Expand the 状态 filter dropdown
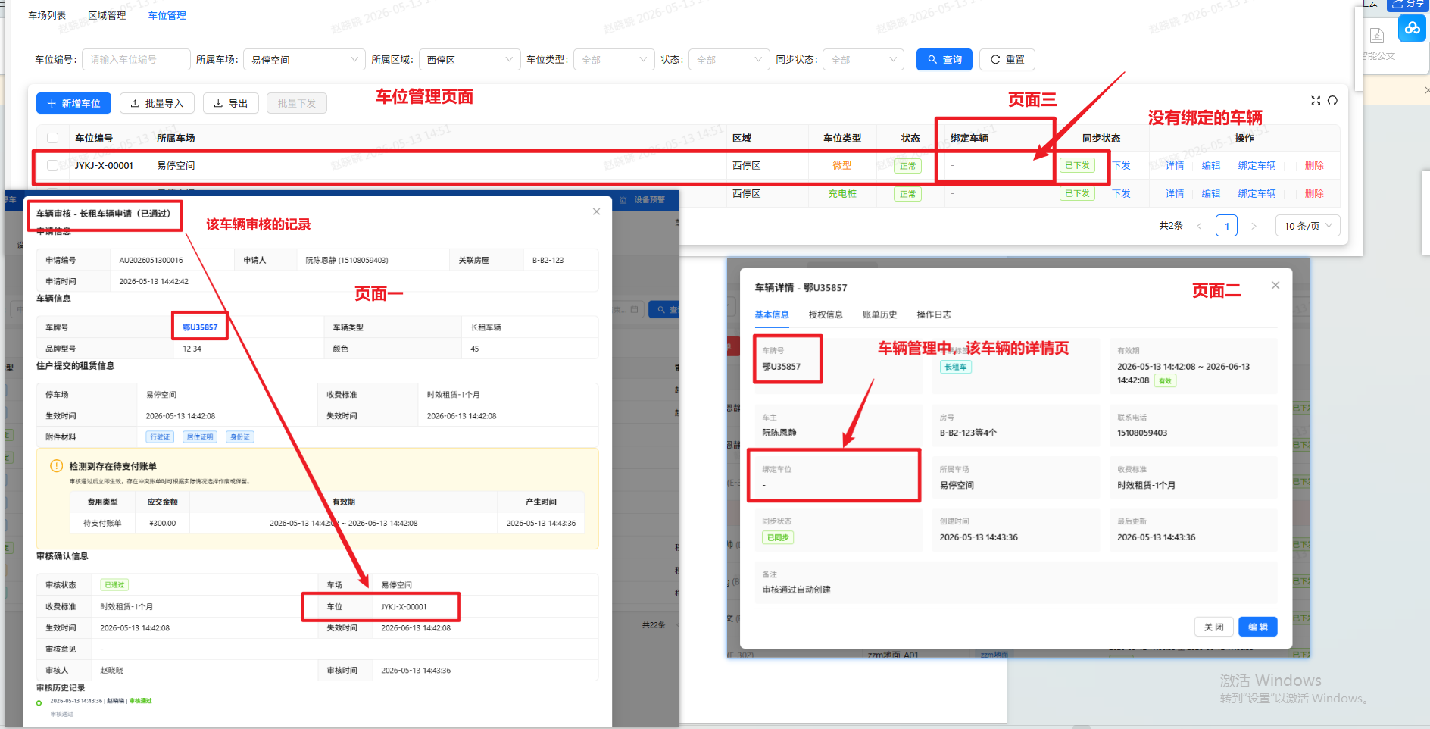 coord(729,59)
